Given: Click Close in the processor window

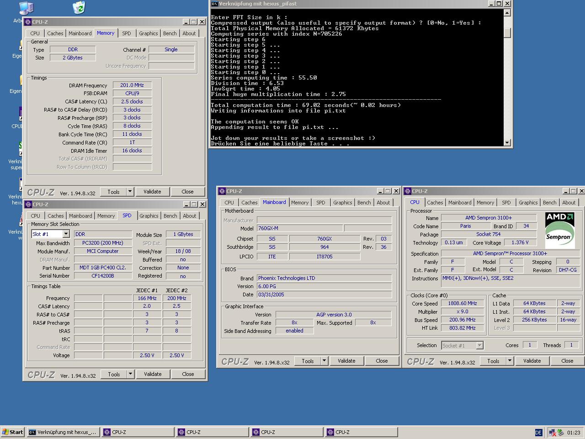Looking at the screenshot, I should [x=567, y=361].
